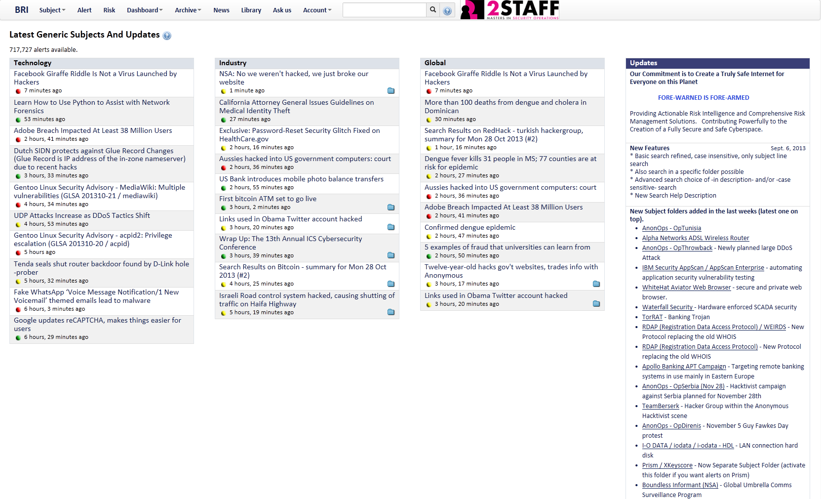Open AnonOps - OpDirenis folder link
This screenshot has height=499, width=821.
(671, 426)
